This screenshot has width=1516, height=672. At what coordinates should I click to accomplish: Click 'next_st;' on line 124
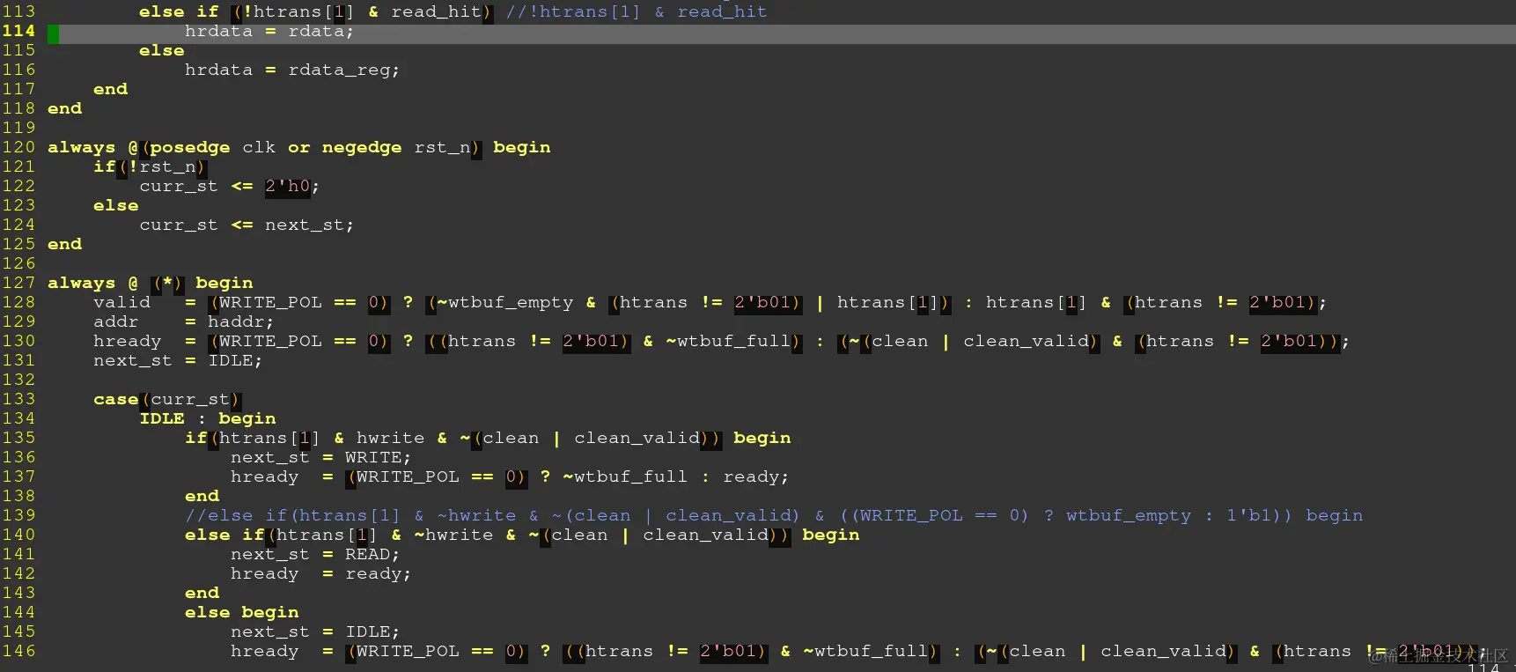pyautogui.click(x=309, y=225)
